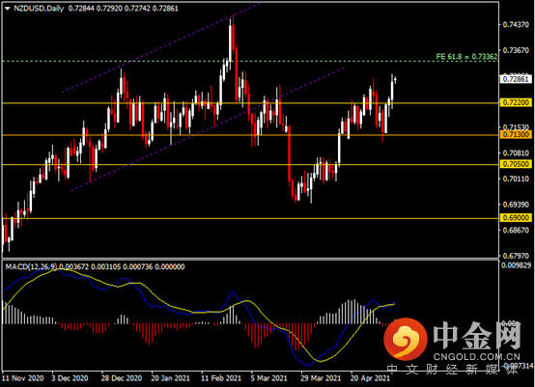Click the current price 0.72861 tag
535x387 pixels.
(516, 79)
